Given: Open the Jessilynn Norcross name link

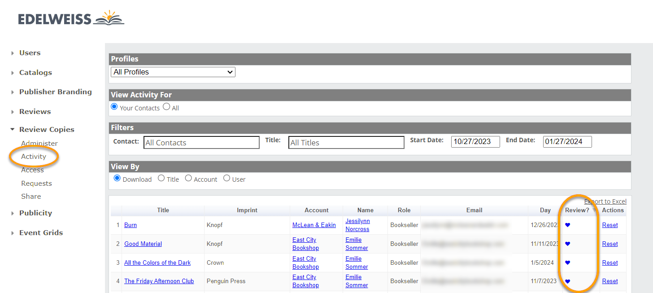Looking at the screenshot, I should click(357, 225).
